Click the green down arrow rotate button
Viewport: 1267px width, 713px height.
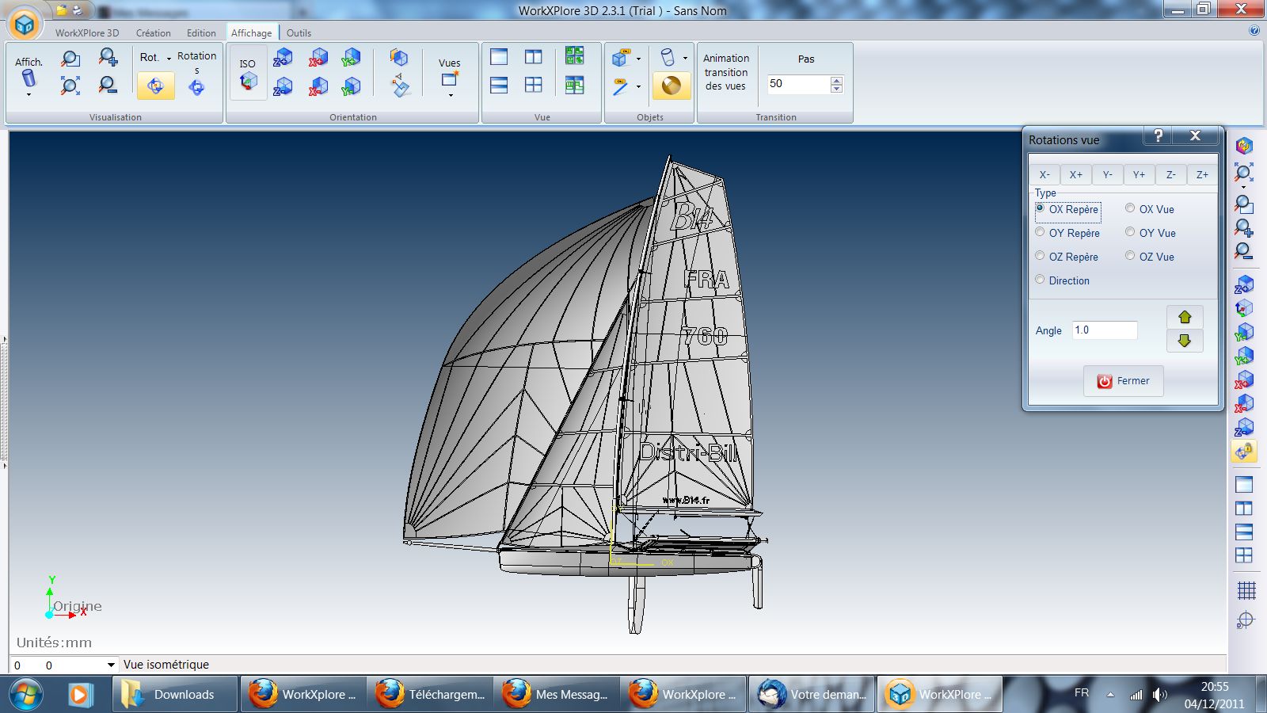1185,341
